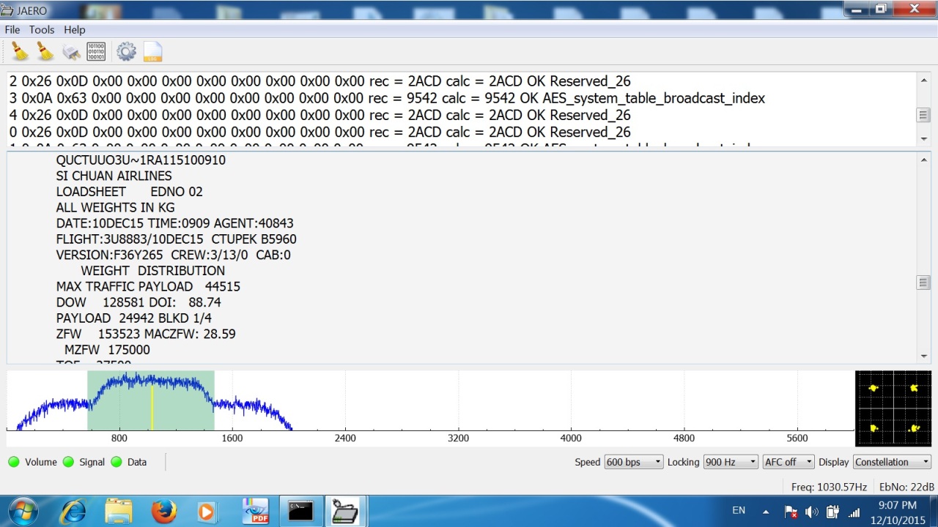Click the log row with AES_system_table_broadcast_index
Screen dimensions: 938x527
click(x=387, y=98)
